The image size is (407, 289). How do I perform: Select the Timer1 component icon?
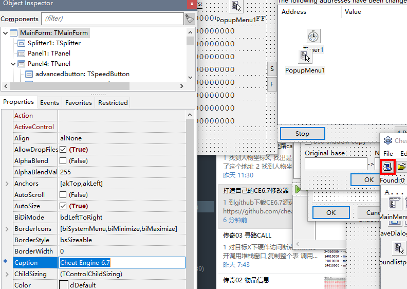[313, 36]
